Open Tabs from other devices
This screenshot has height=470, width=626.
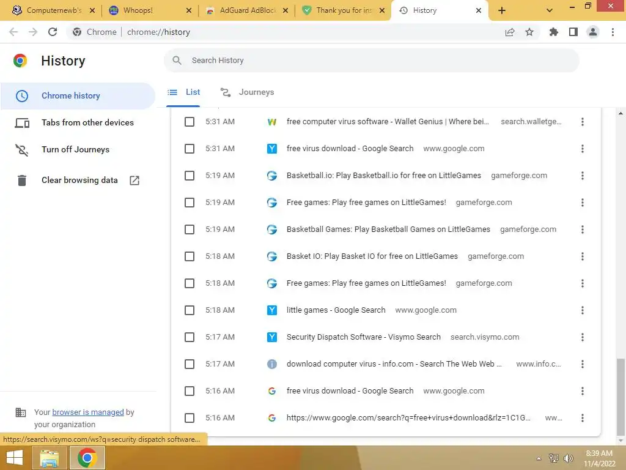tap(78, 122)
